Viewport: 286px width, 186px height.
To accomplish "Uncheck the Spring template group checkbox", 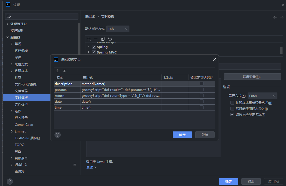I will click(x=94, y=47).
